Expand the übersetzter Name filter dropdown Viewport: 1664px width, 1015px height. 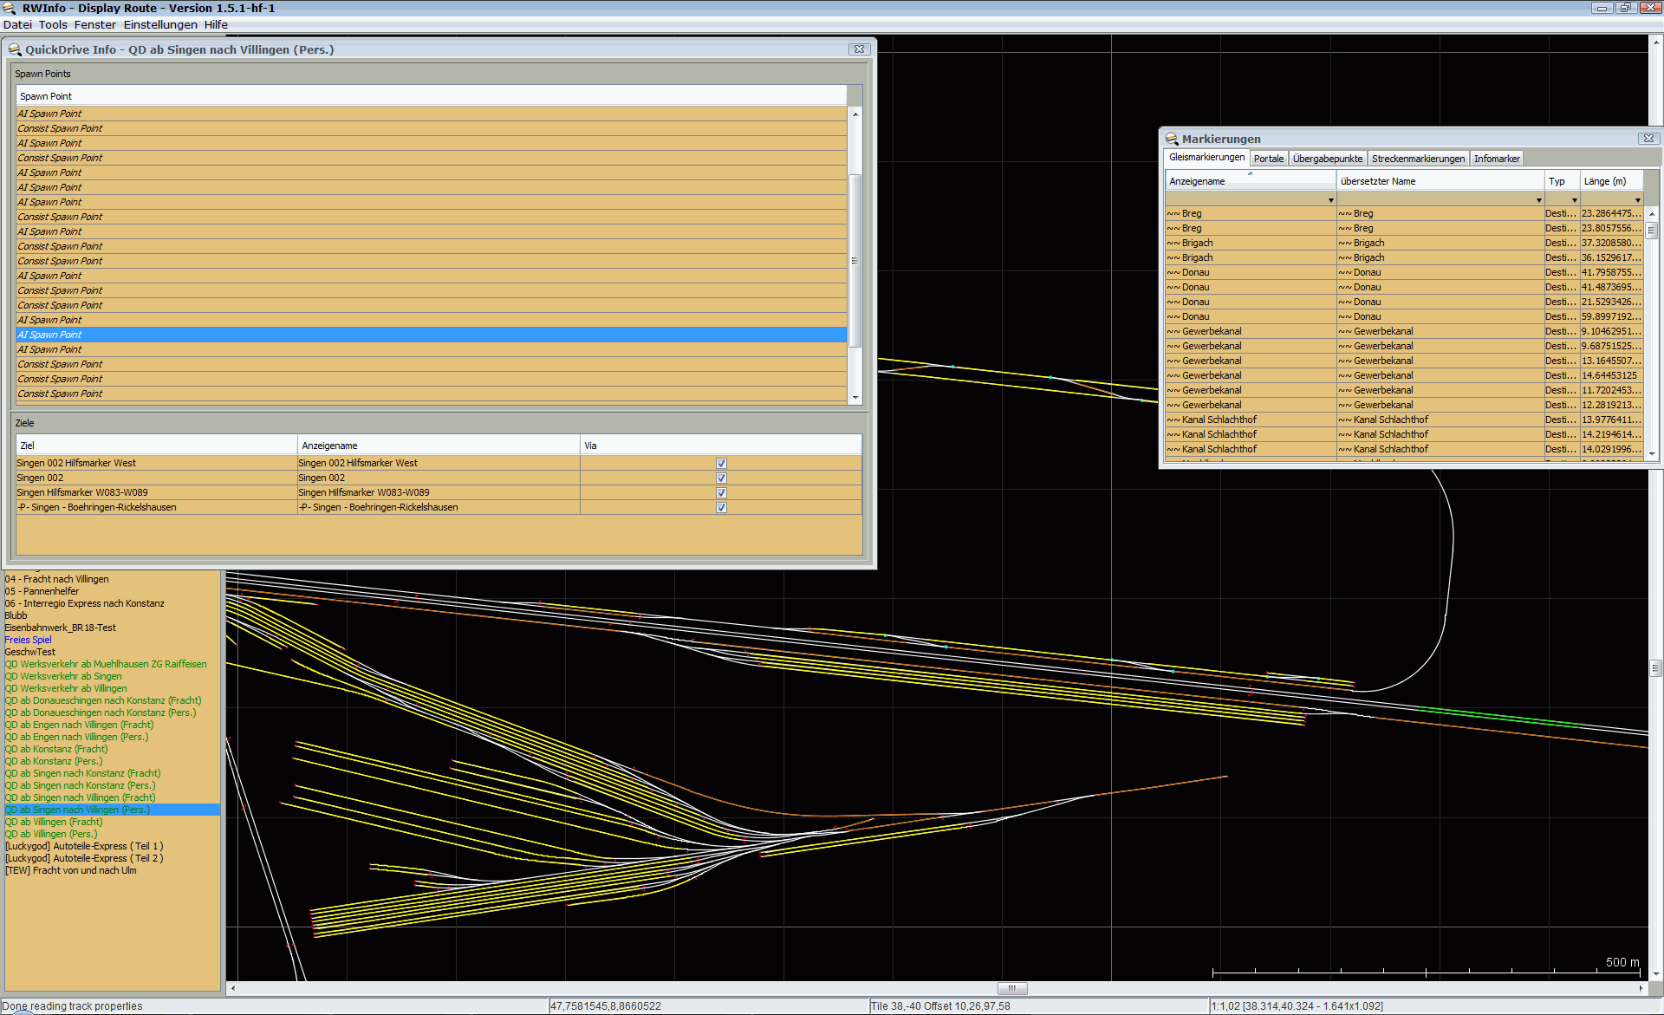[x=1538, y=200]
